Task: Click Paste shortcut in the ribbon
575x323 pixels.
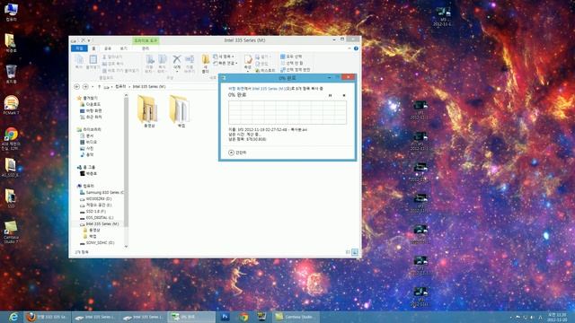Action: [x=120, y=70]
